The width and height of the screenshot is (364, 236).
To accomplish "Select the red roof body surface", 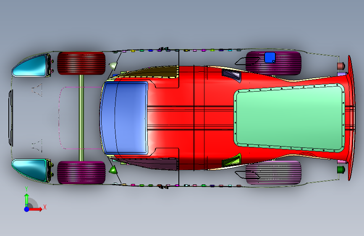I will point(190,118).
